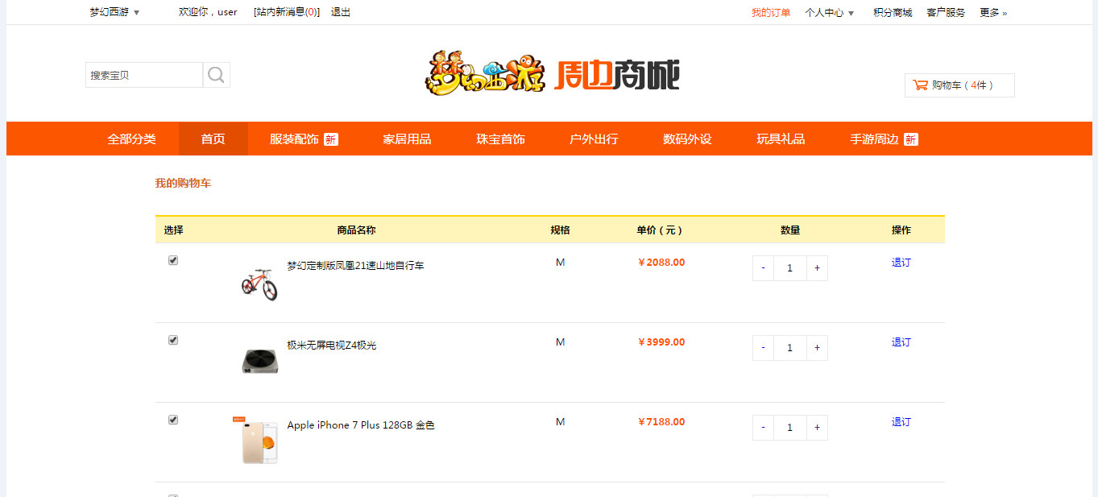Open the 服装配饰 category
This screenshot has width=1098, height=497.
(294, 139)
